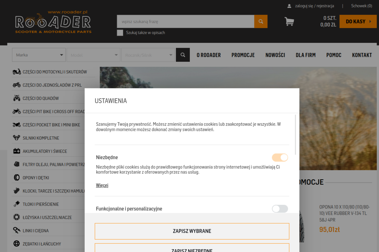Click the Rooader logo
This screenshot has width=379, height=252.
tap(53, 22)
